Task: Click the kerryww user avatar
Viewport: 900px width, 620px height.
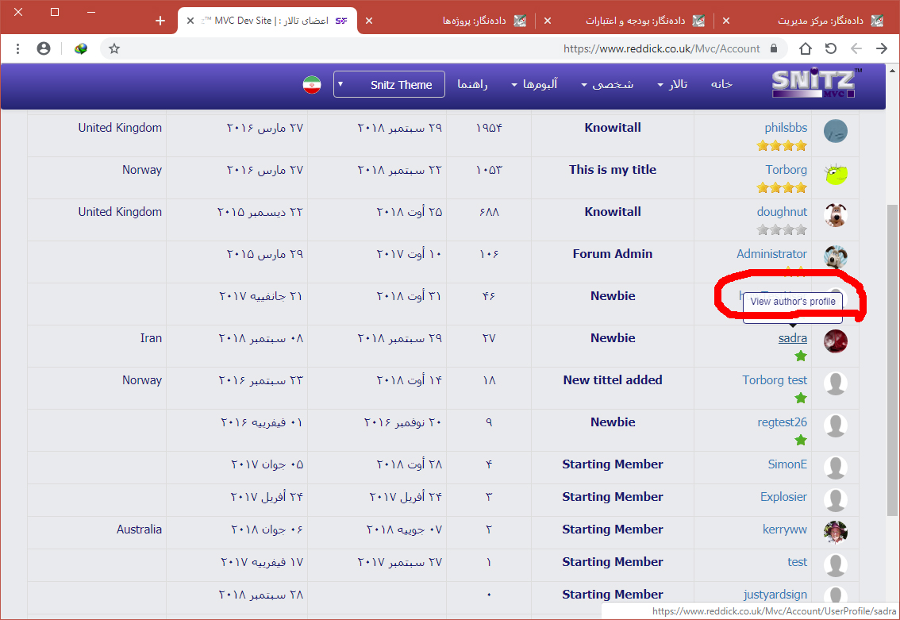Action: pos(835,531)
